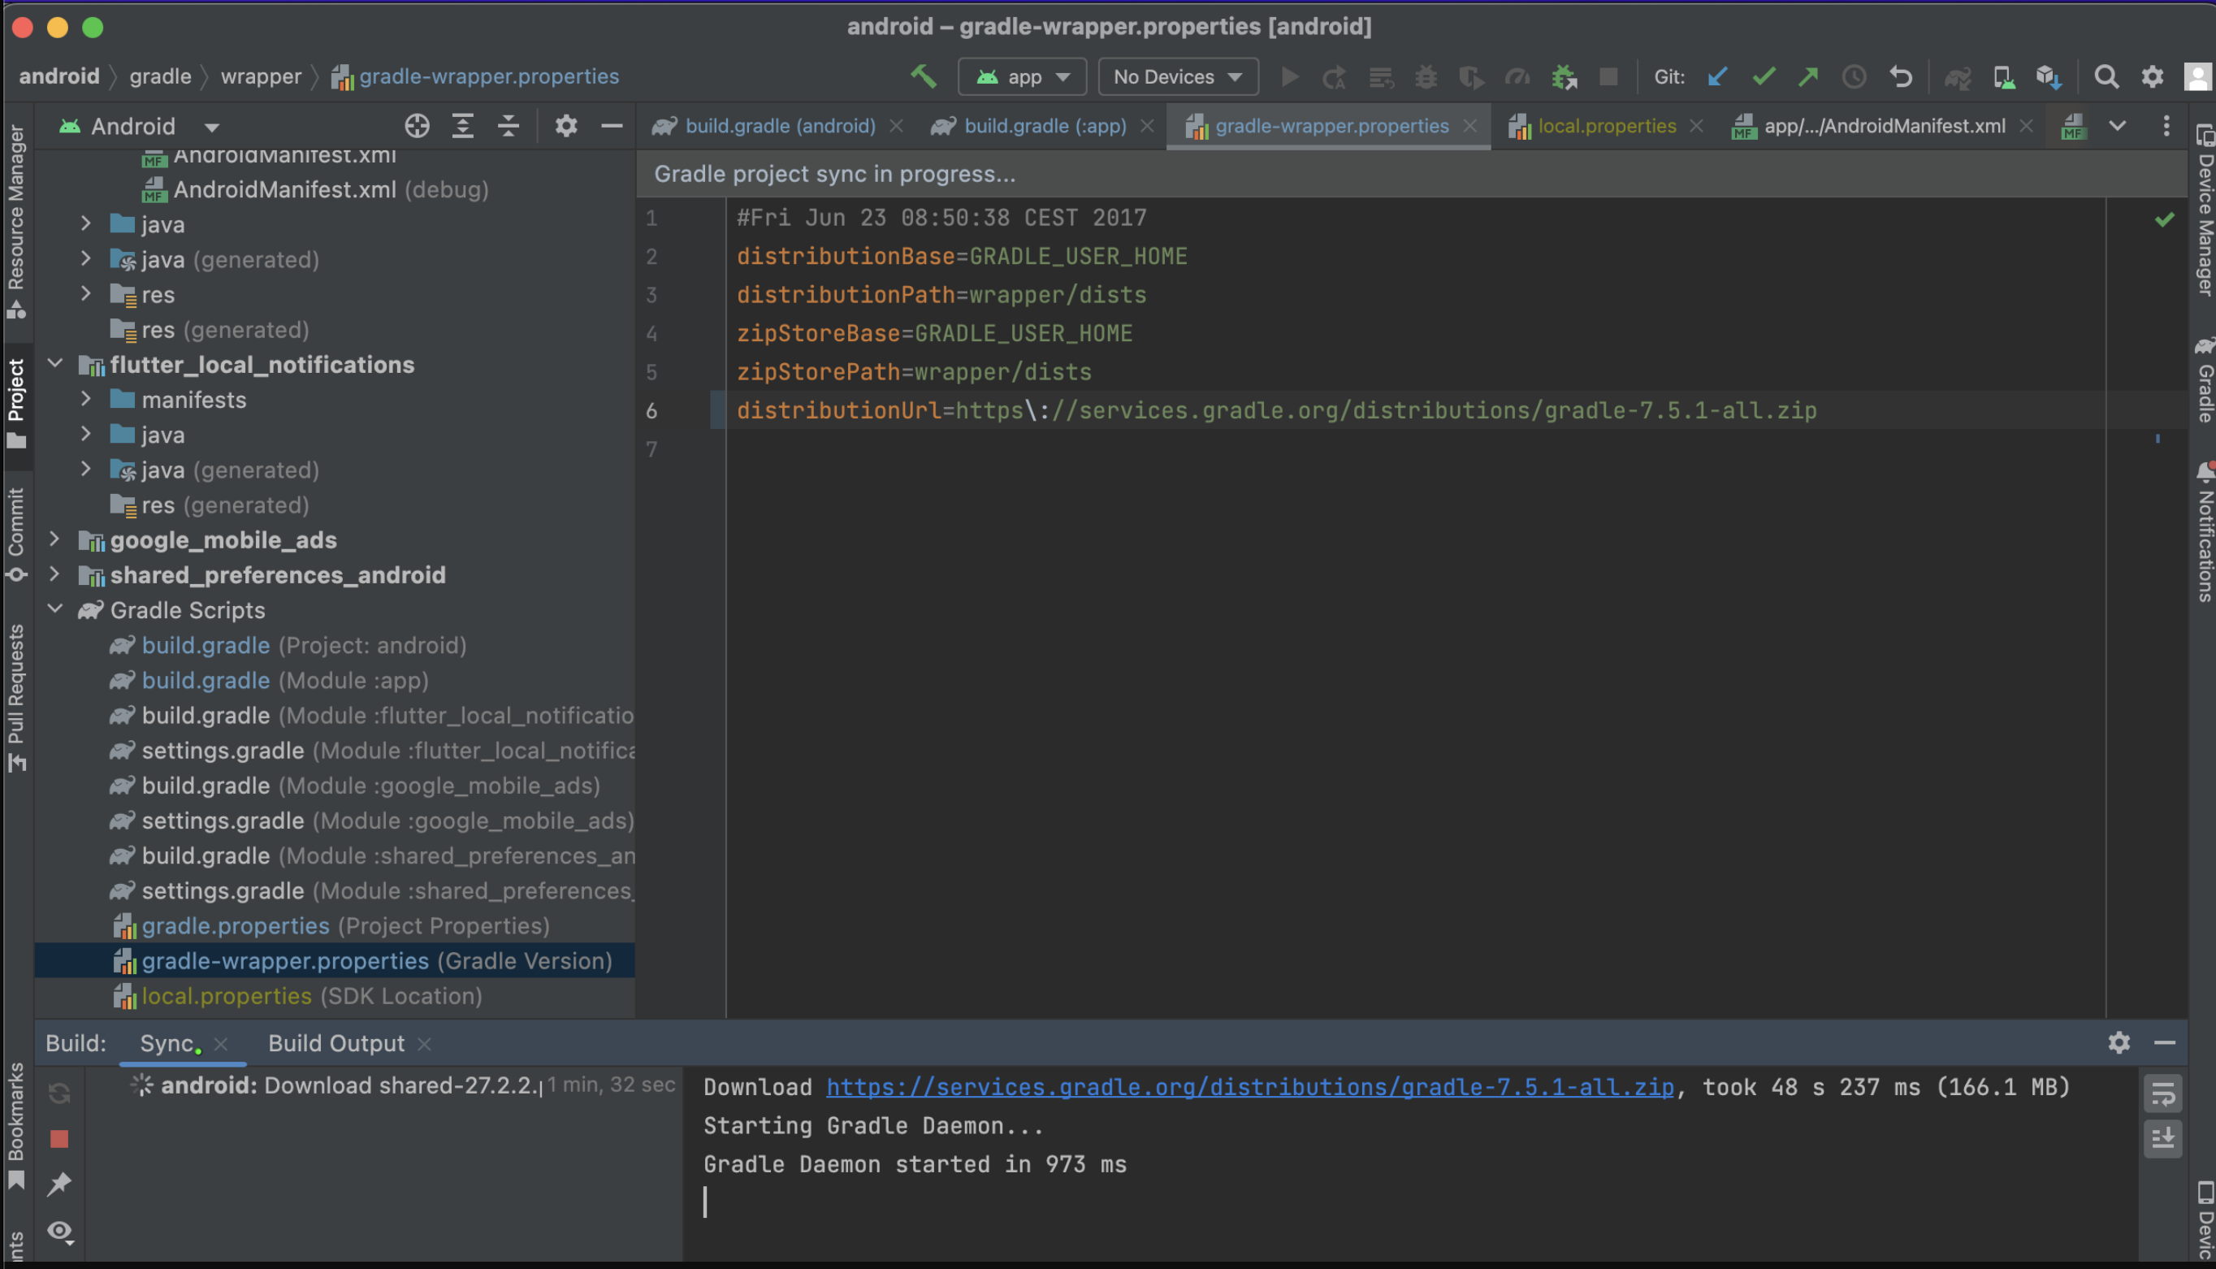Switch to the Build Output tab
The height and width of the screenshot is (1269, 2216).
(x=336, y=1043)
